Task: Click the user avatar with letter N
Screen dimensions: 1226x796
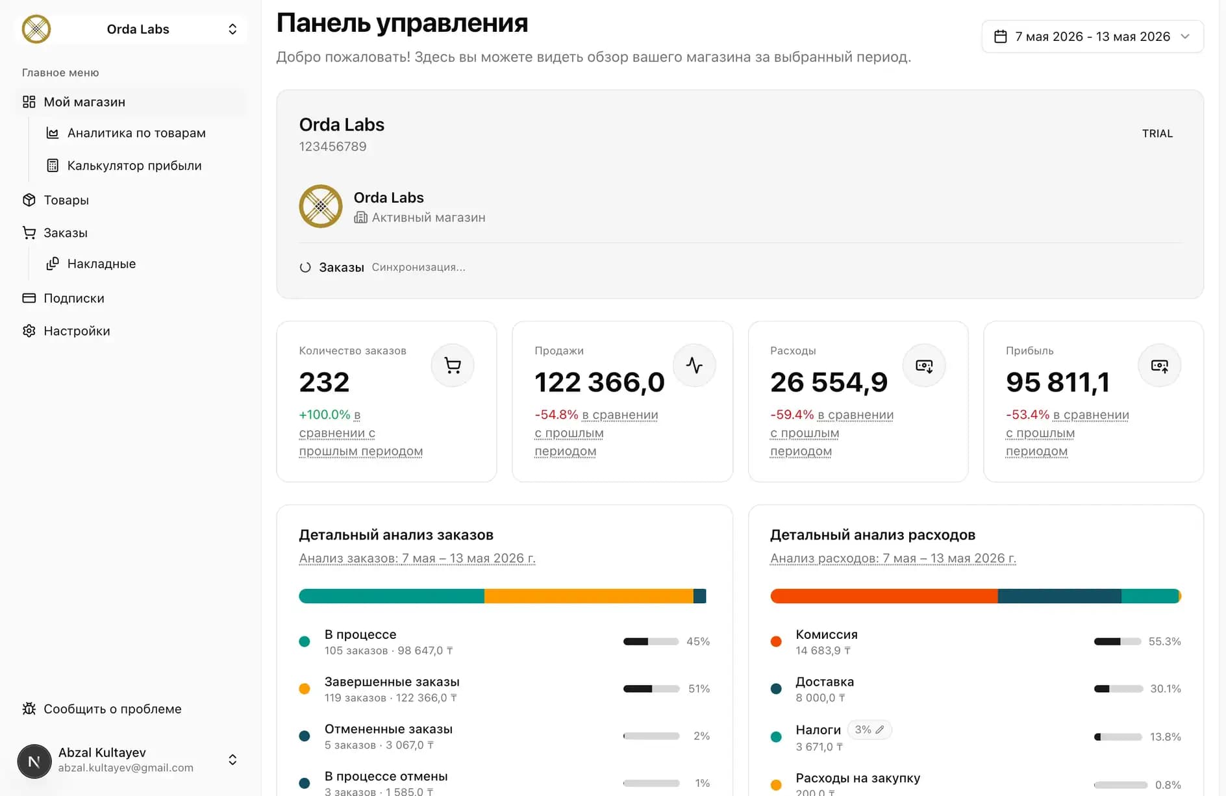Action: [x=34, y=761]
